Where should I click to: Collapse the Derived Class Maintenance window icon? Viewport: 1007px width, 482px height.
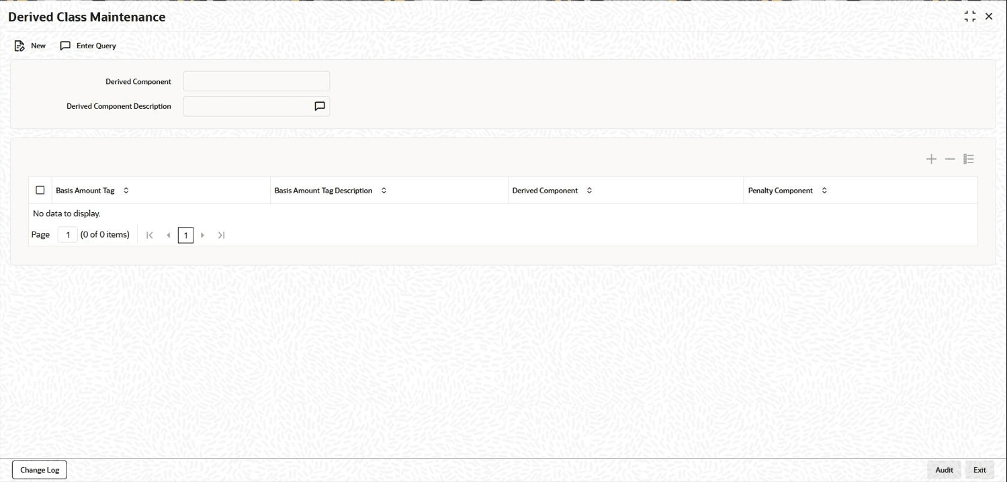pyautogui.click(x=970, y=17)
